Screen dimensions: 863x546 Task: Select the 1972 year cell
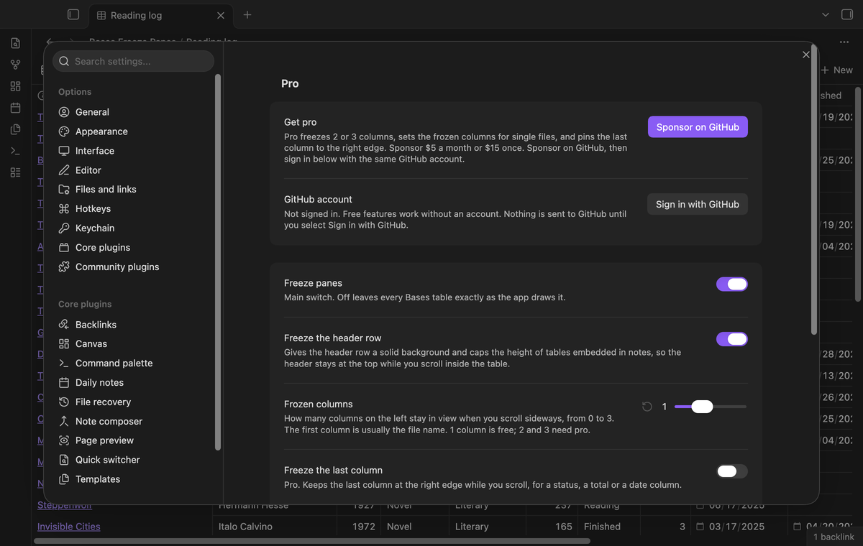359,527
